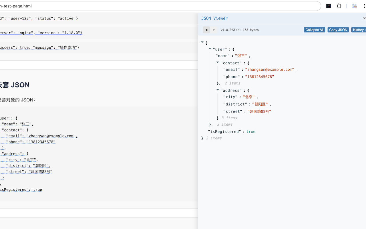Select the "张三" value in viewer

tap(241, 56)
